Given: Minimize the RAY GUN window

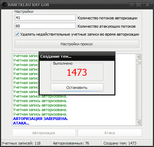Looking at the screenshot, I should click(x=132, y=4).
